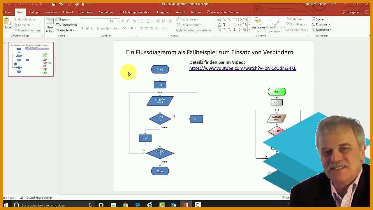Viewport: 373px width, 210px height.
Task: Save the presentation with the floppy disk icon
Action: point(54,4)
